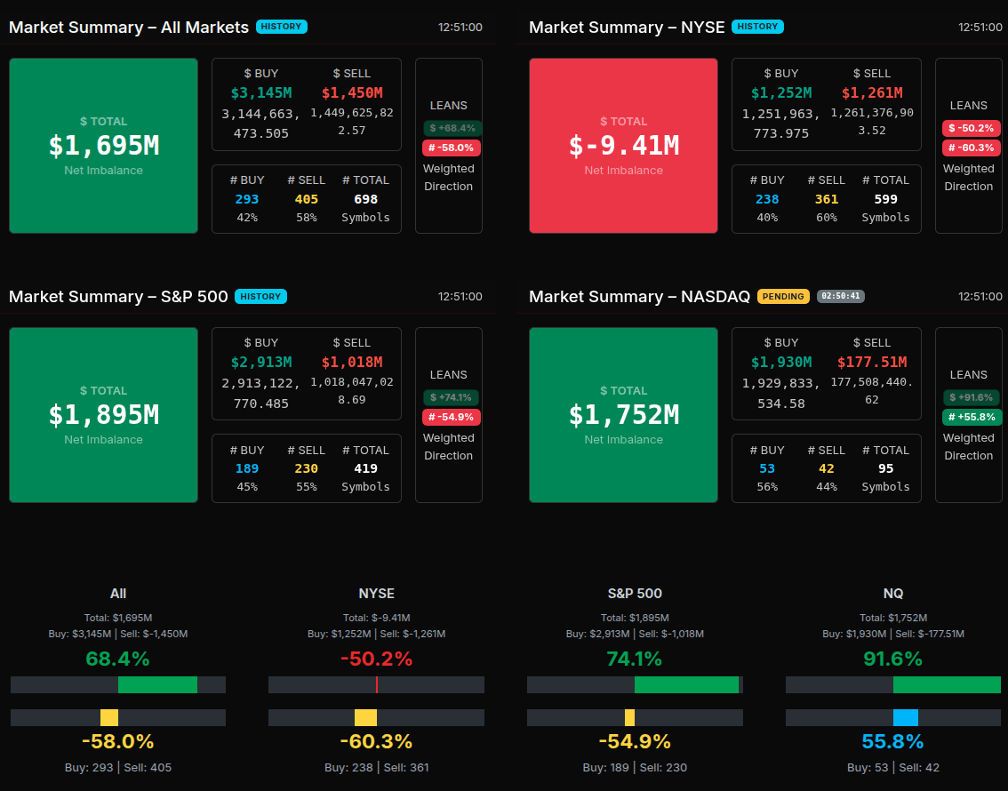Viewport: 1008px width, 791px height.
Task: Click the HISTORY badge on S&P 500 summary
Action: [x=260, y=297]
